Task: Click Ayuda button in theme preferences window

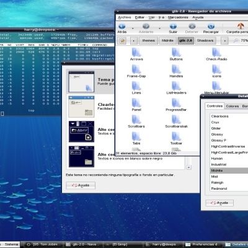Action: tap(81, 185)
